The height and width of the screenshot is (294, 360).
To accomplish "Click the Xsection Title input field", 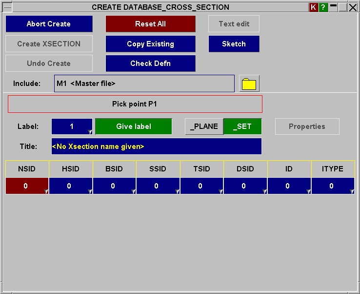I will tap(156, 147).
